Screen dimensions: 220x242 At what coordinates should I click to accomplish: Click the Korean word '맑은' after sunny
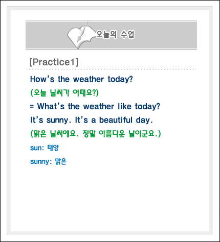[x=60, y=161]
